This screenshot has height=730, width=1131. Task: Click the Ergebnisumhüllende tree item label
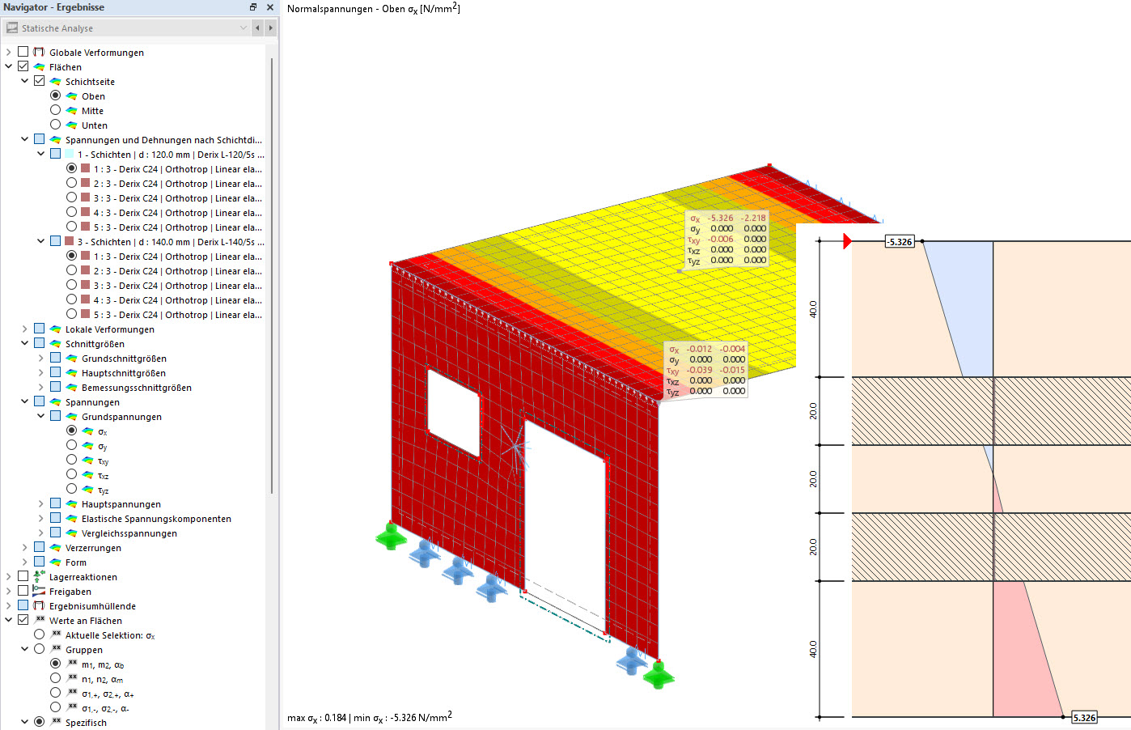[x=92, y=606]
